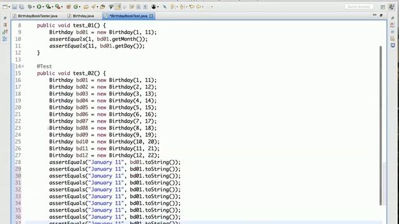Restore the right-side view stack
Screen dimensions: 399x224
click(x=392, y=18)
